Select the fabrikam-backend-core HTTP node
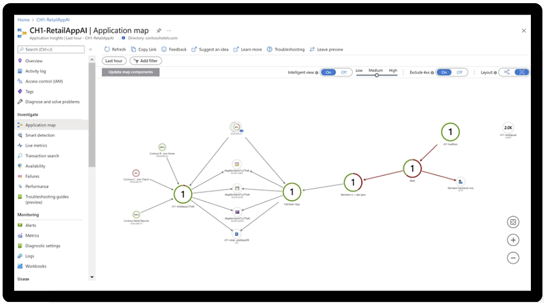 [461, 182]
